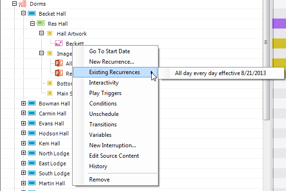Collapse the Image region node

point(41,53)
